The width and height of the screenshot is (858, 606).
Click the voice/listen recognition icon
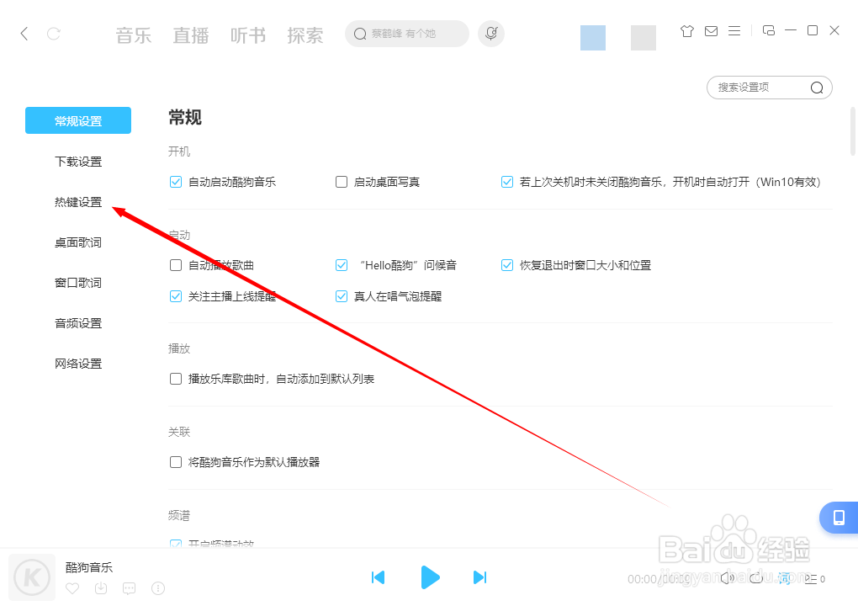click(x=491, y=34)
